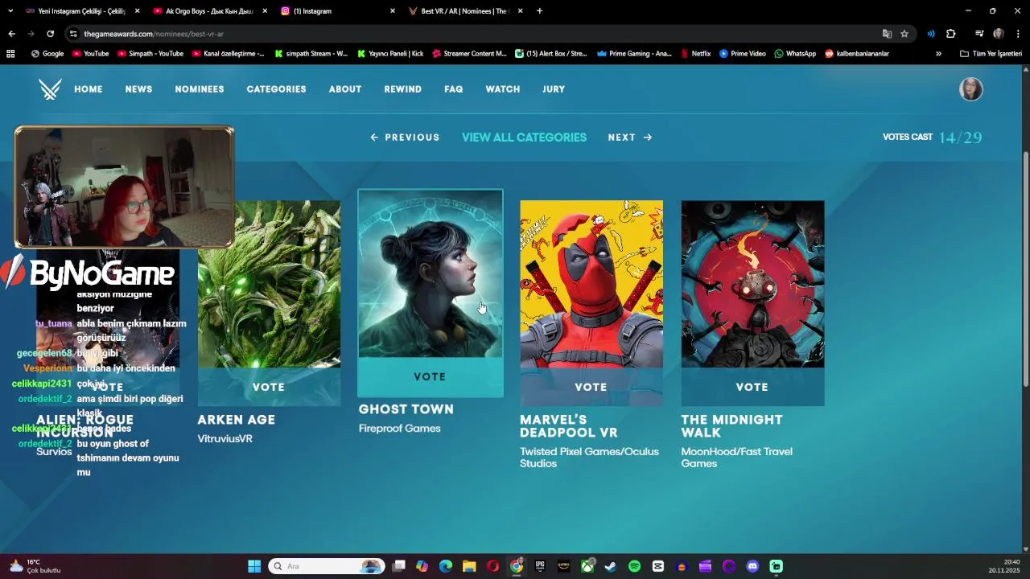Click the Arken Age cover art
The height and width of the screenshot is (579, 1030).
[270, 284]
